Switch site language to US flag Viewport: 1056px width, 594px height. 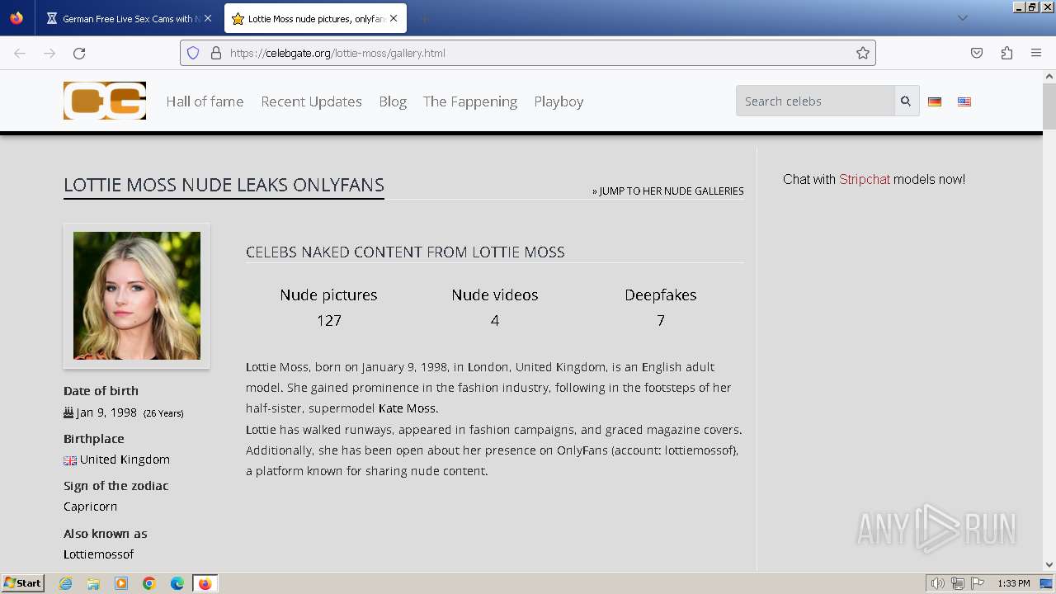coord(964,101)
